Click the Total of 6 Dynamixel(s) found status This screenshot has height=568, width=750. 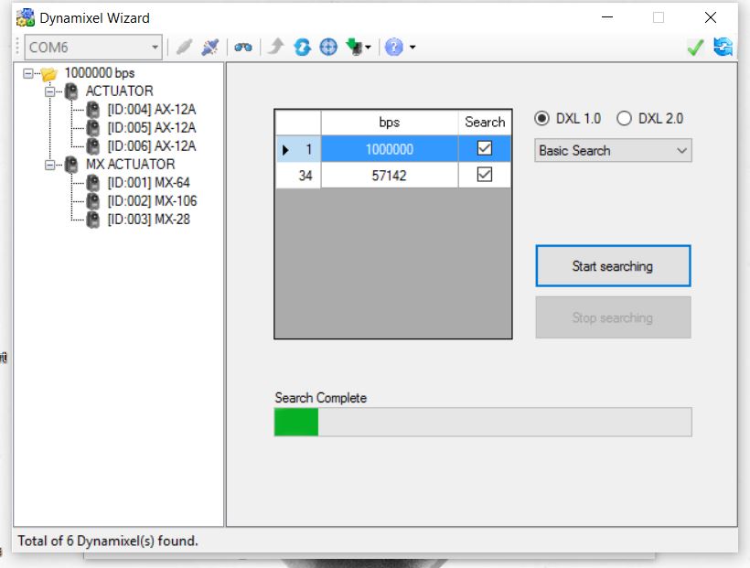108,541
